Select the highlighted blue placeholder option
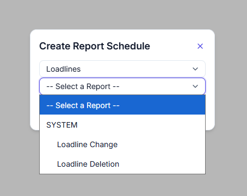This screenshot has height=196, width=247. point(122,105)
